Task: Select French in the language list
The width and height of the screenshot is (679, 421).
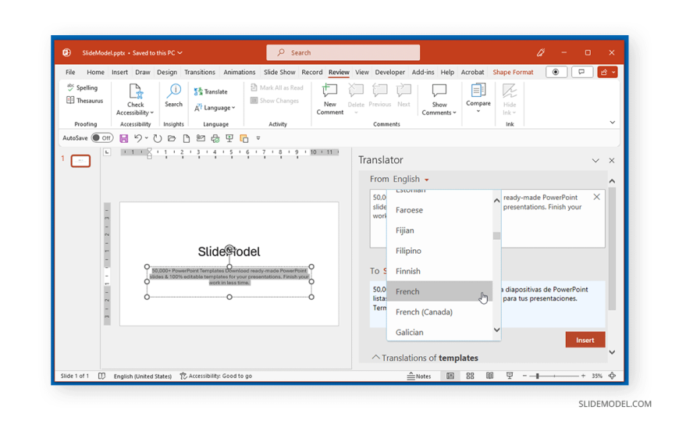Action: (439, 291)
